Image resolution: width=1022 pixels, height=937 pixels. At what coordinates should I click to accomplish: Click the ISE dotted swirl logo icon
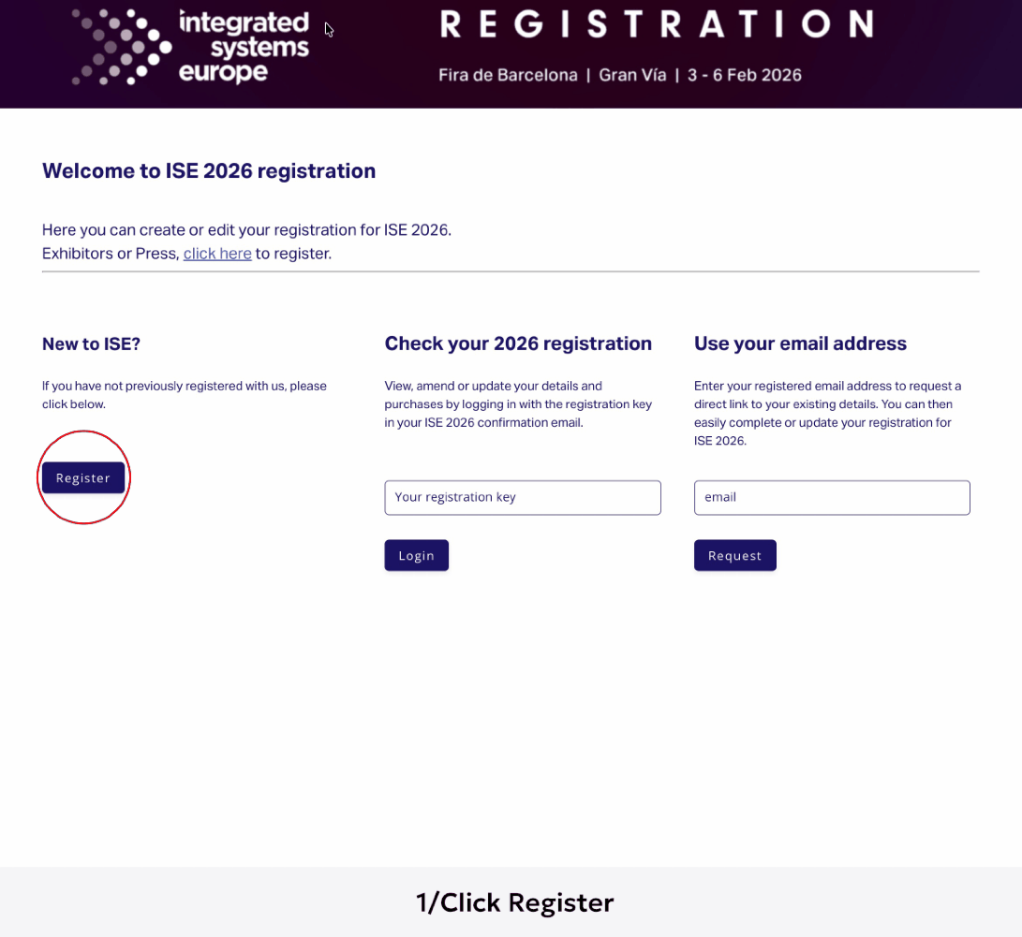click(122, 46)
